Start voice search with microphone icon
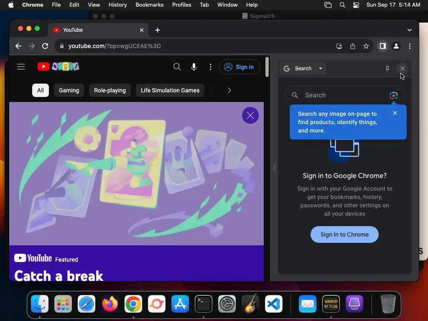Screen dimensions: 428x321 (194, 67)
